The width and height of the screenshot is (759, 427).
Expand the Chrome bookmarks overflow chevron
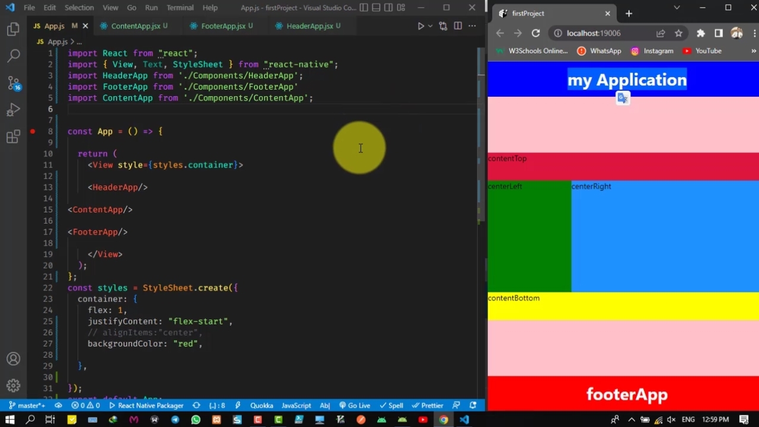coord(754,51)
